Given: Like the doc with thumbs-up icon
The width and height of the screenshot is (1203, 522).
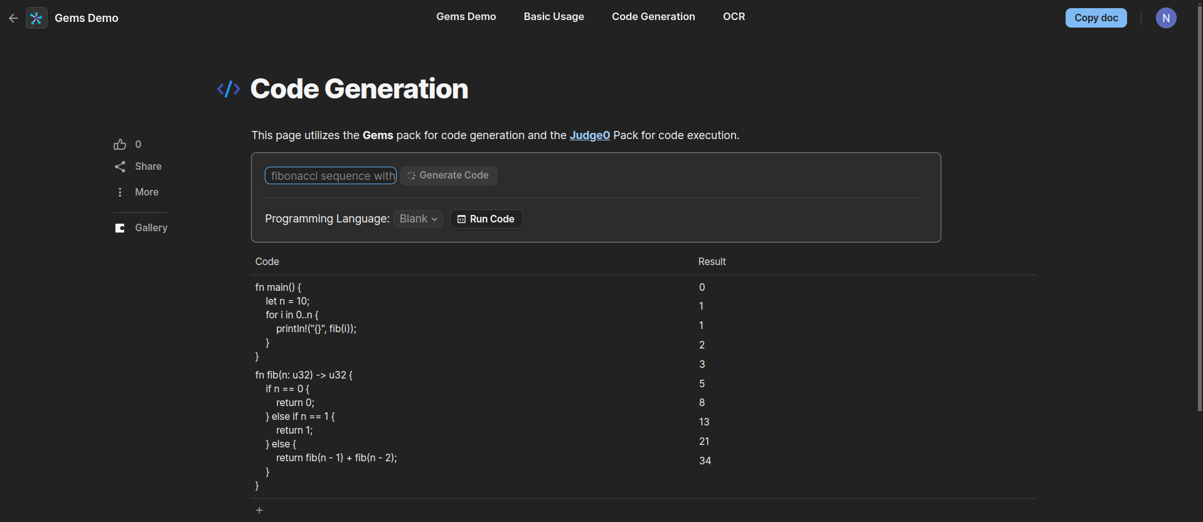Looking at the screenshot, I should (120, 145).
